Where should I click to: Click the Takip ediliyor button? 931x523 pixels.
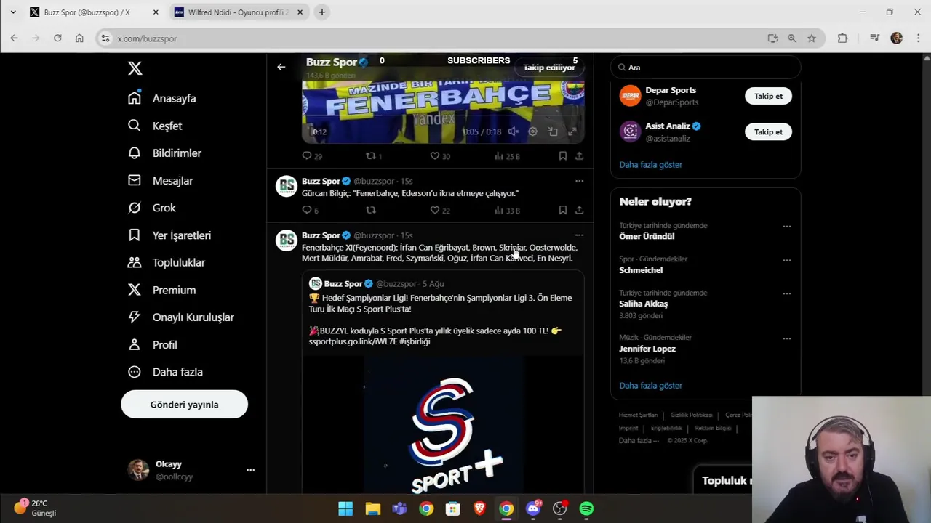pyautogui.click(x=549, y=68)
